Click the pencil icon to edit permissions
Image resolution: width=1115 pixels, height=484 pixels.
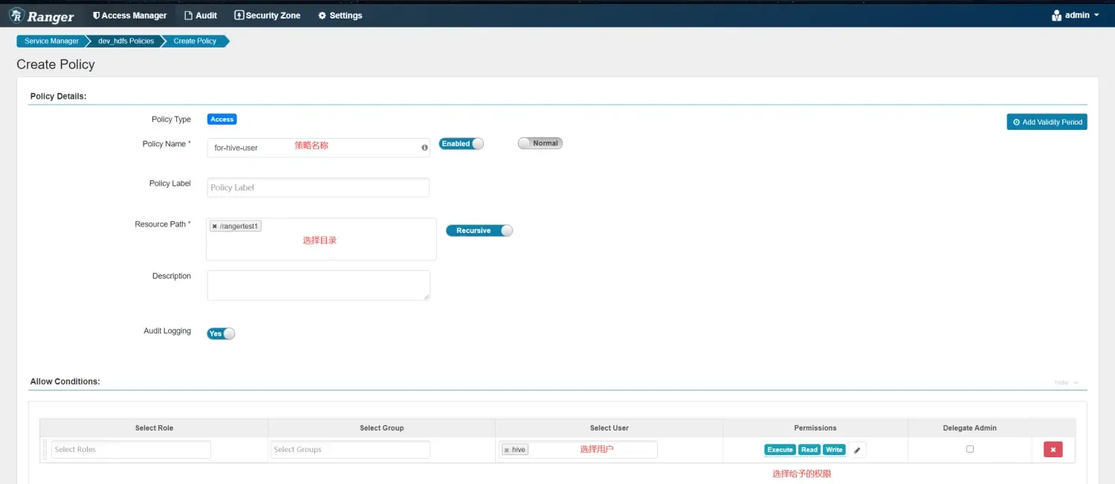(x=857, y=450)
